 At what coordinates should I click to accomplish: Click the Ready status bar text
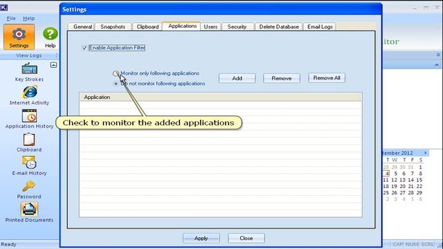pos(9,244)
